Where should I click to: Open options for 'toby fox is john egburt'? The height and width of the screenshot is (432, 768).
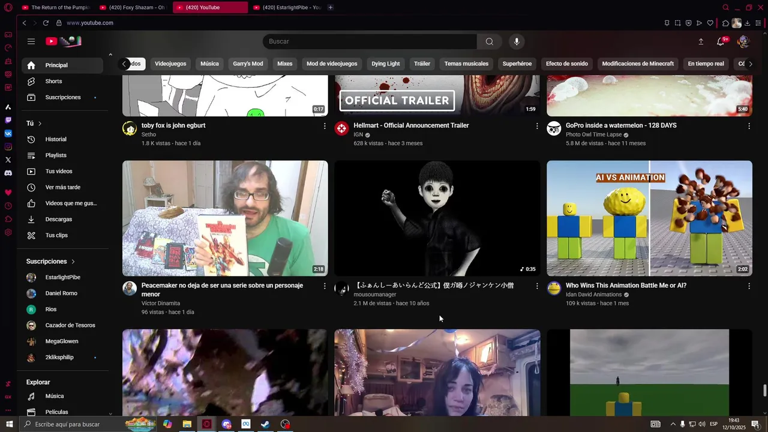tap(325, 126)
